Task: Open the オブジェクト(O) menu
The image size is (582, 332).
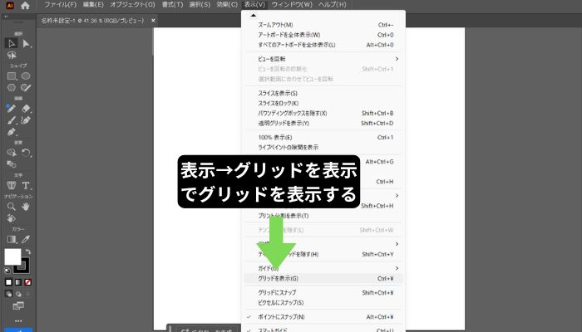Action: coord(132,5)
